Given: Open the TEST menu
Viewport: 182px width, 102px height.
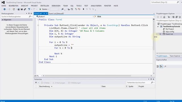Looking at the screenshot, I should 86,6.
